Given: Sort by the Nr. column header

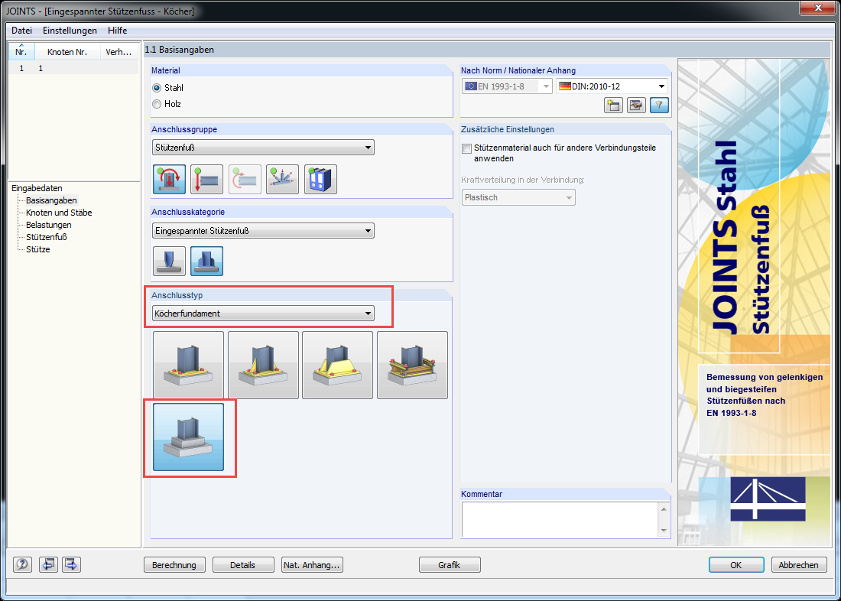Looking at the screenshot, I should click(x=21, y=51).
